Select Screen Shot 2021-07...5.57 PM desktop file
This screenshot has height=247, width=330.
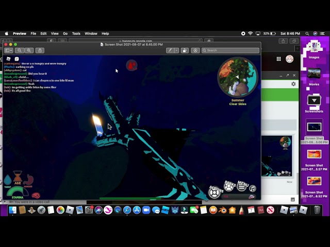(314, 160)
